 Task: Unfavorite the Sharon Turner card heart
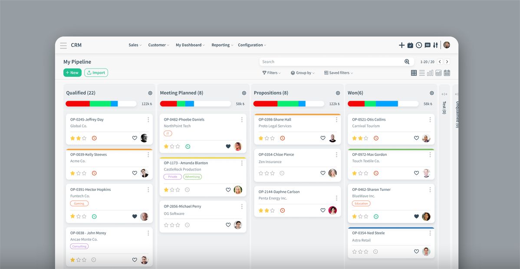pyautogui.click(x=417, y=217)
